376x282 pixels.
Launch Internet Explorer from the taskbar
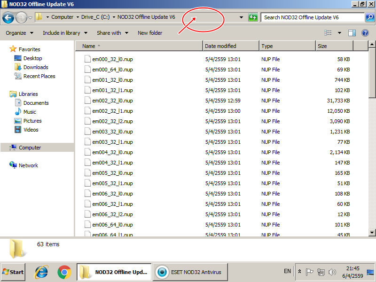[x=41, y=272]
